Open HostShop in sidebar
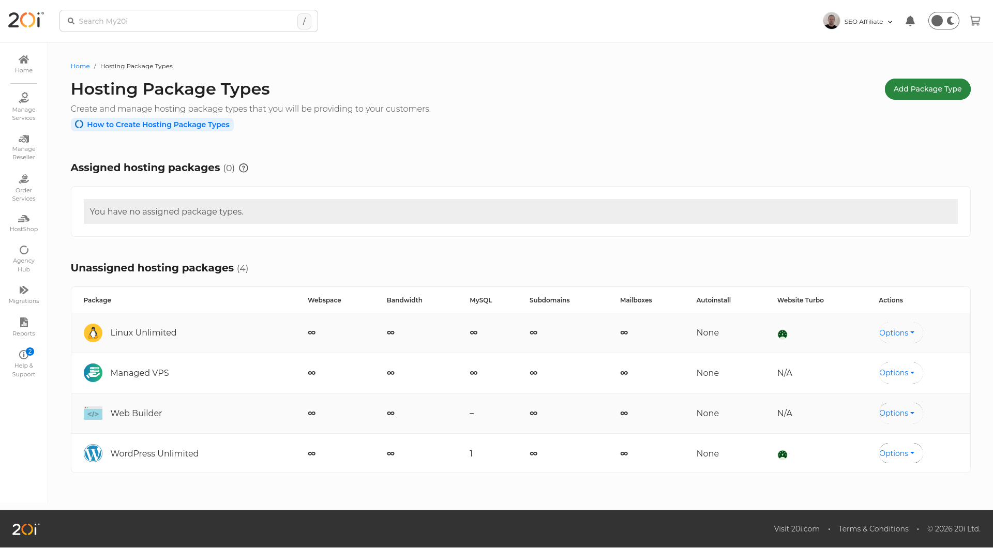The image size is (993, 548). (24, 223)
